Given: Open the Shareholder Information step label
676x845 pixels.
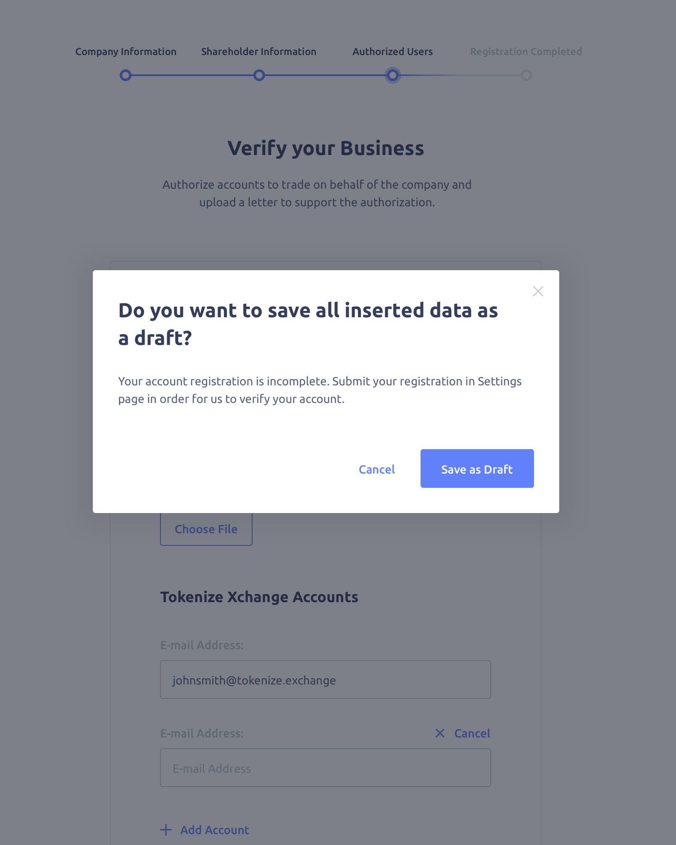Looking at the screenshot, I should [259, 52].
